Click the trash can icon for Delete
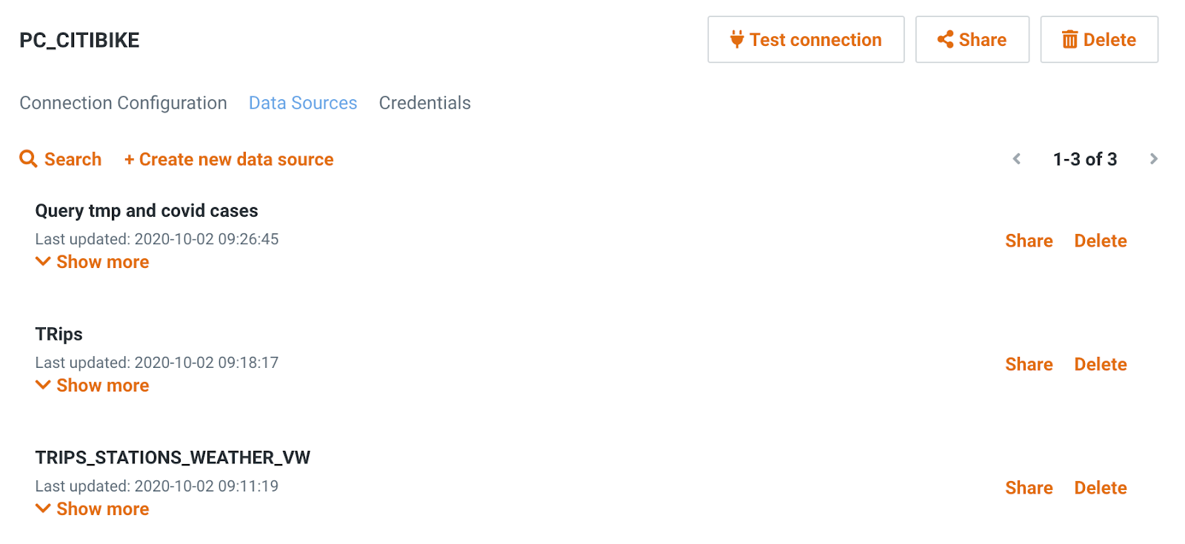Screen dimensions: 1185x544 [x=1069, y=39]
